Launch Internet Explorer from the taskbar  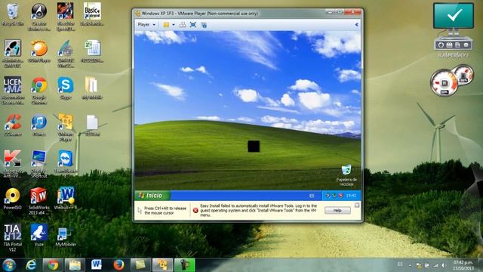tap(31, 265)
